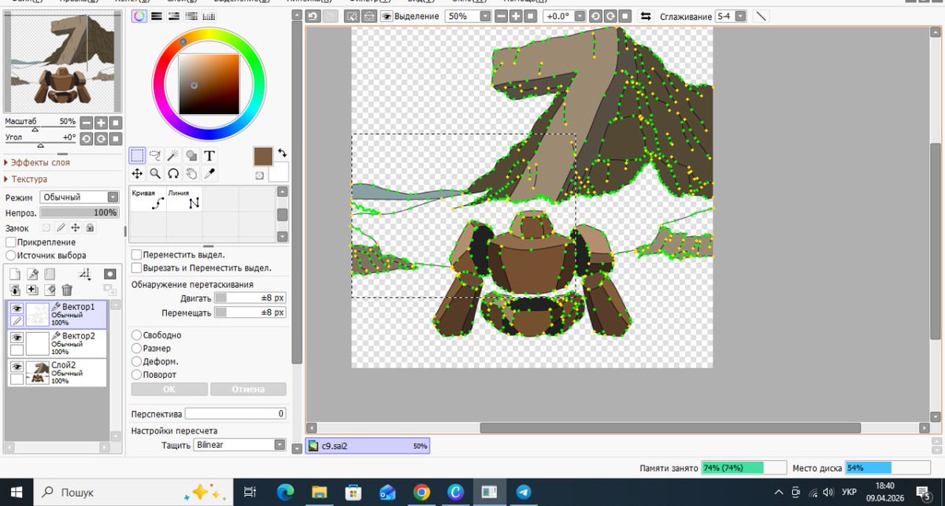945x506 pixels.
Task: Select the Деформ. radio button
Action: click(137, 362)
